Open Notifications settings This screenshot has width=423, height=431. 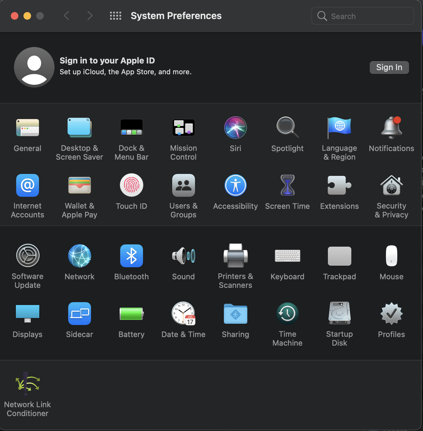[391, 128]
